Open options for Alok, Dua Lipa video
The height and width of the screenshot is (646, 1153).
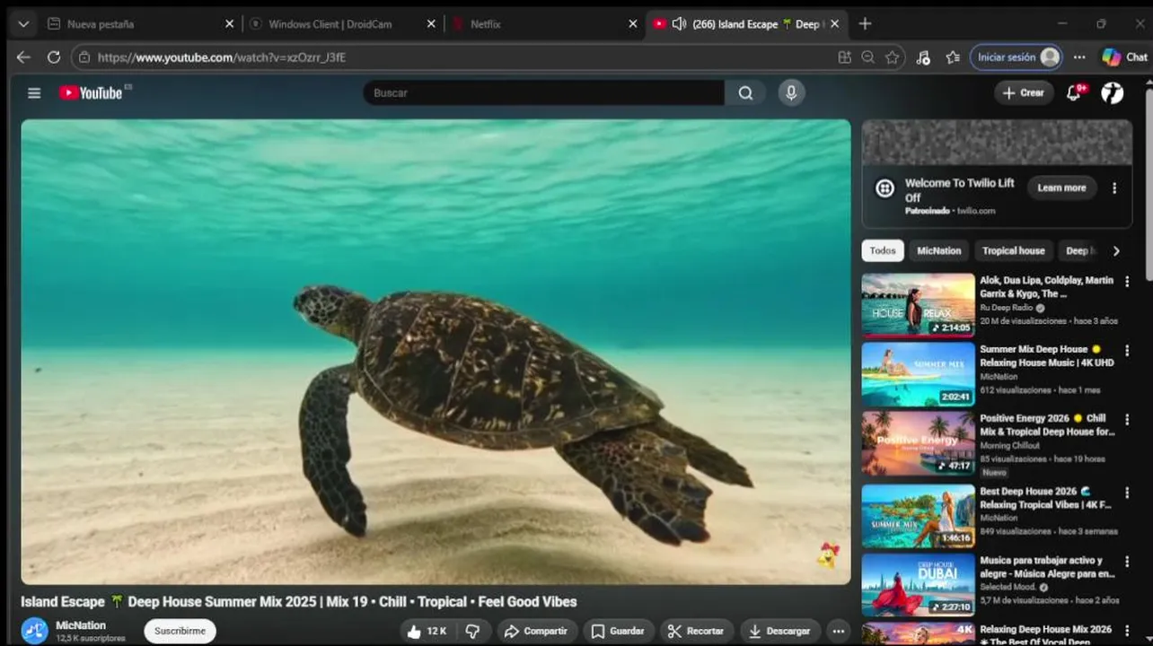coord(1127,282)
